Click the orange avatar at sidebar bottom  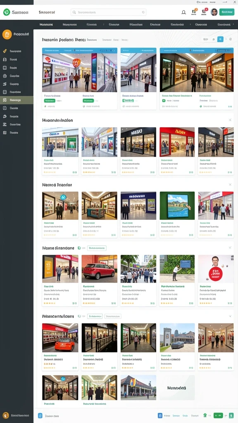6,416
